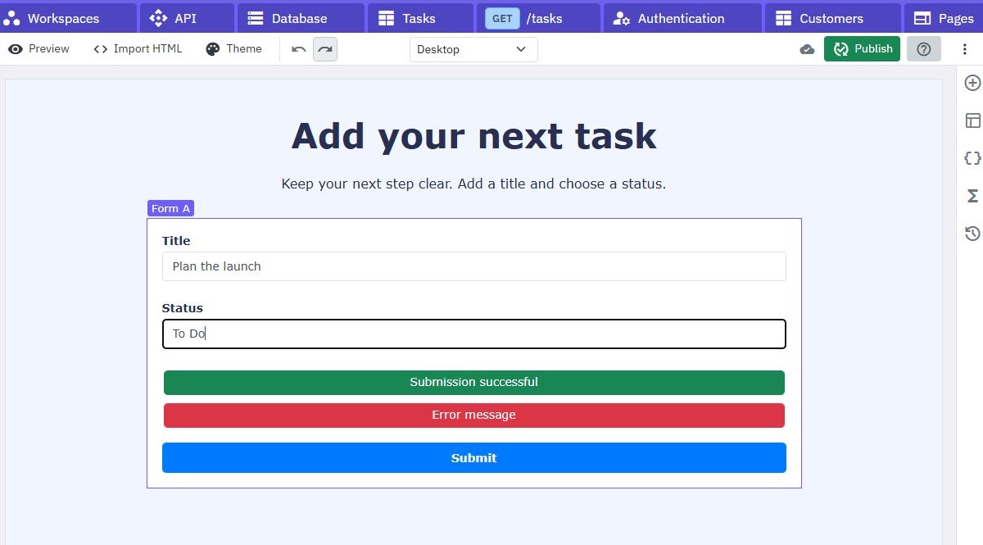Screen dimensions: 983x545
Task: Click the Authentication user-gear icon
Action: pyautogui.click(x=622, y=18)
